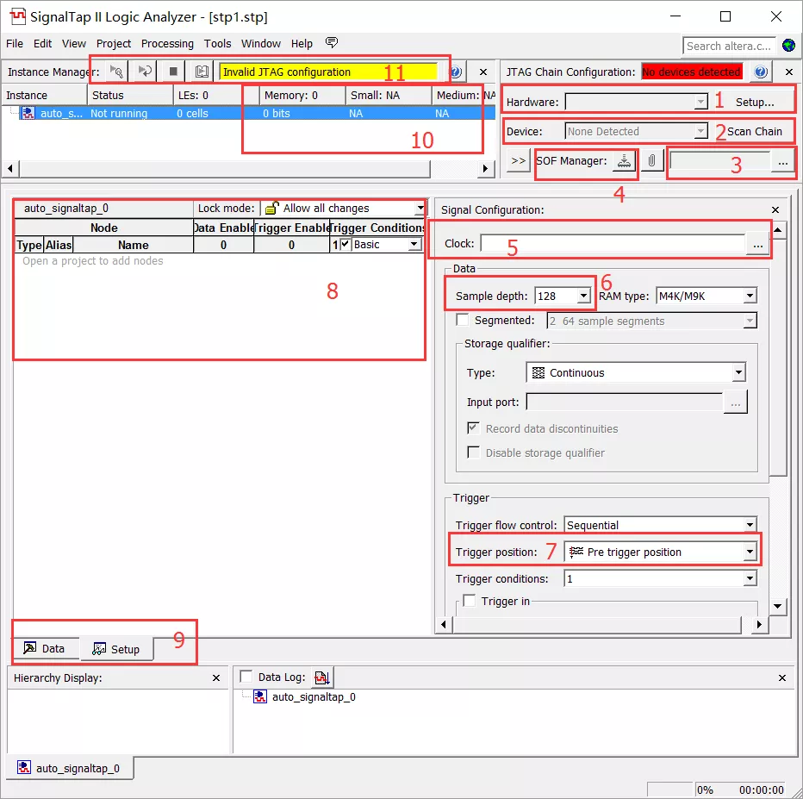The height and width of the screenshot is (799, 803).
Task: Toggle the Segmented checkbox
Action: [x=463, y=320]
